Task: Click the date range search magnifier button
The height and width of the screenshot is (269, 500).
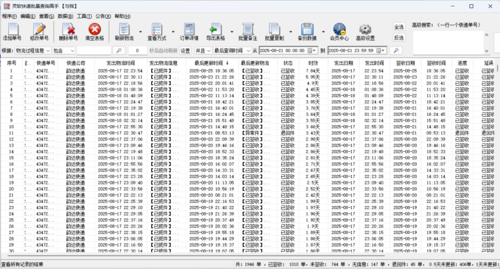Action: (396, 51)
